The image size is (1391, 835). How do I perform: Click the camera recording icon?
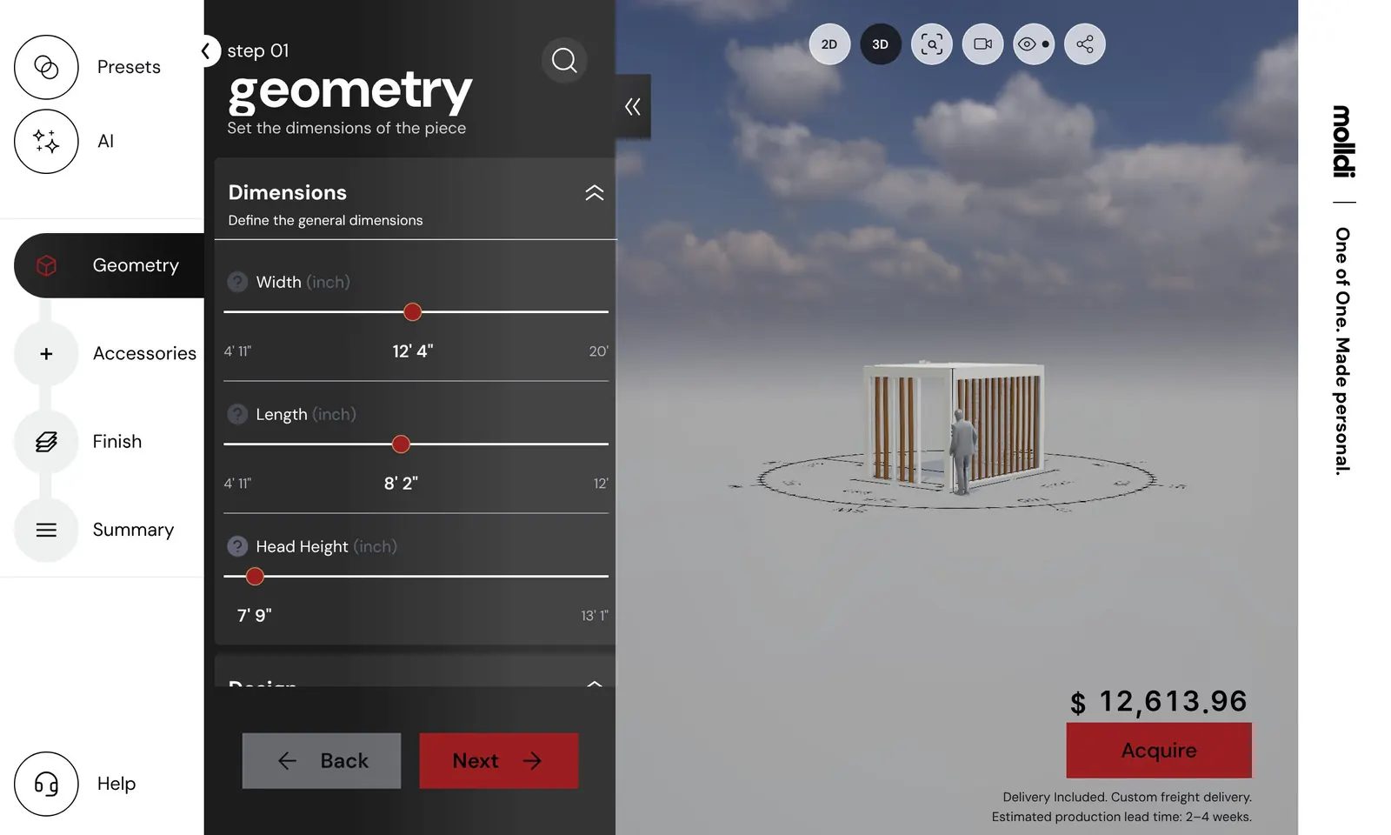point(982,44)
